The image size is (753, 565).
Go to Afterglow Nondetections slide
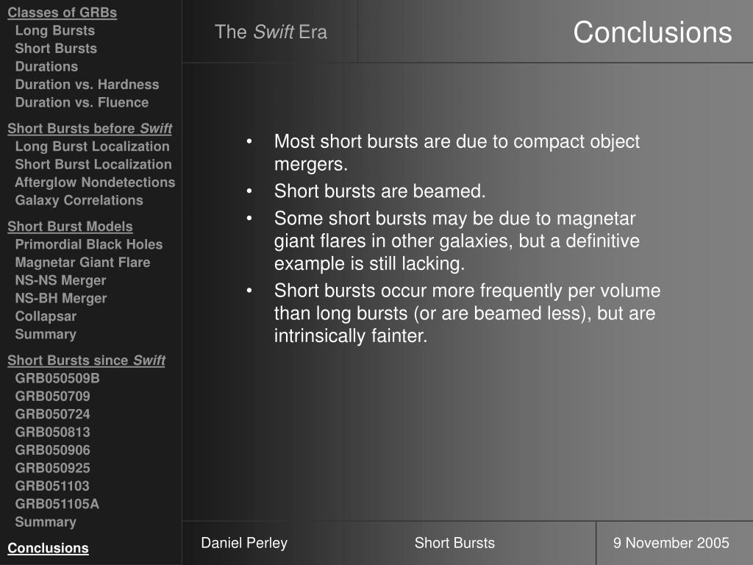(x=95, y=182)
